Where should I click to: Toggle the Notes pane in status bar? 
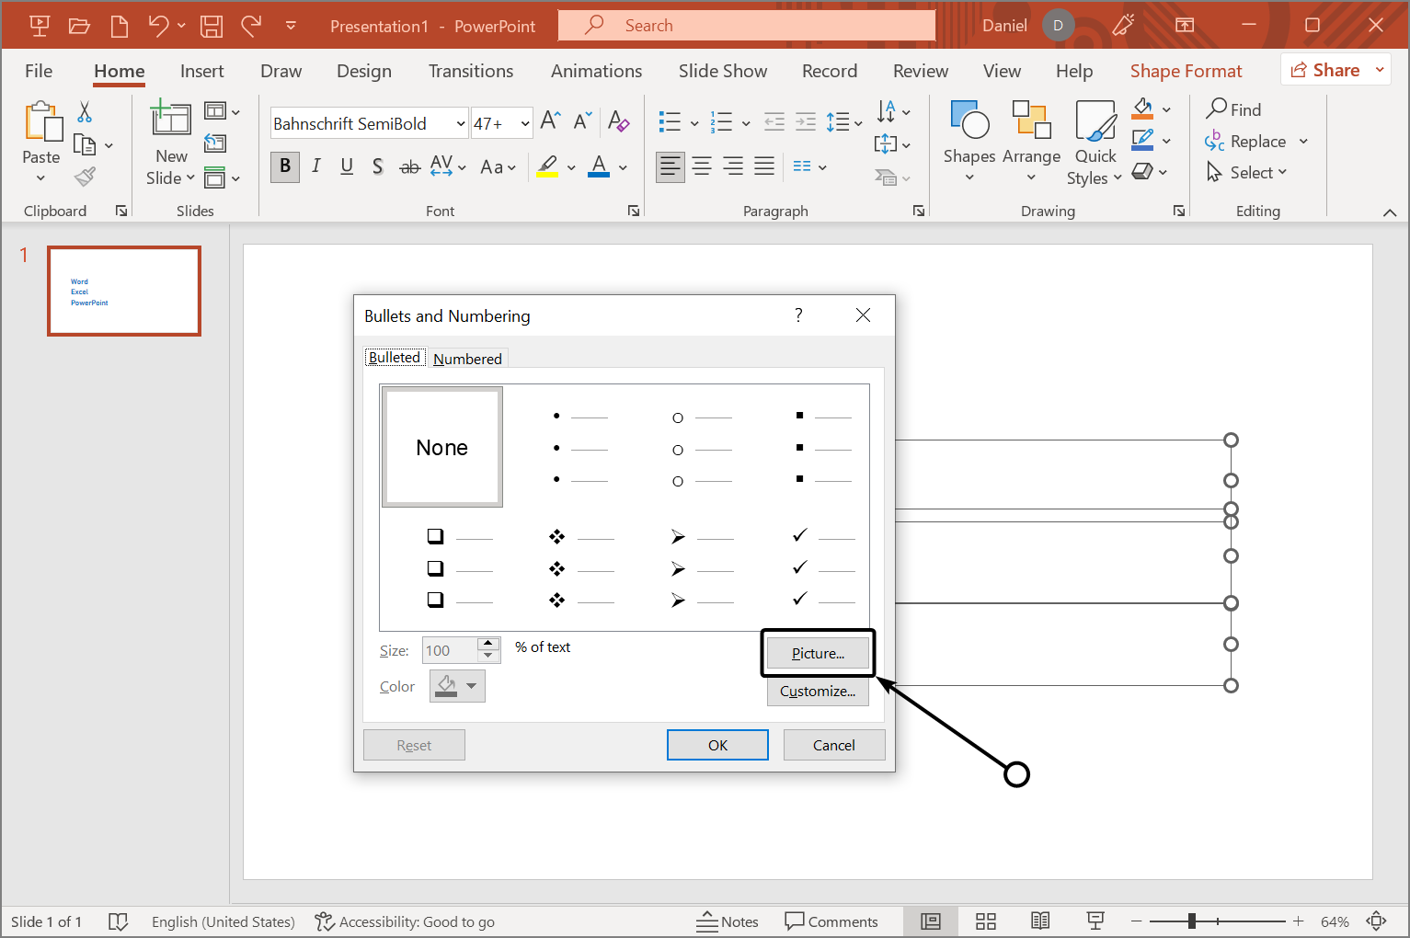click(x=728, y=921)
